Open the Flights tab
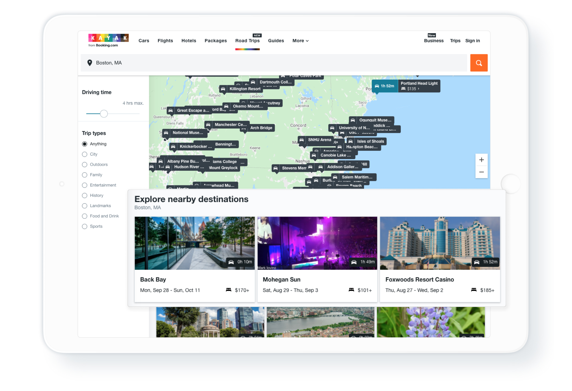 tap(165, 41)
